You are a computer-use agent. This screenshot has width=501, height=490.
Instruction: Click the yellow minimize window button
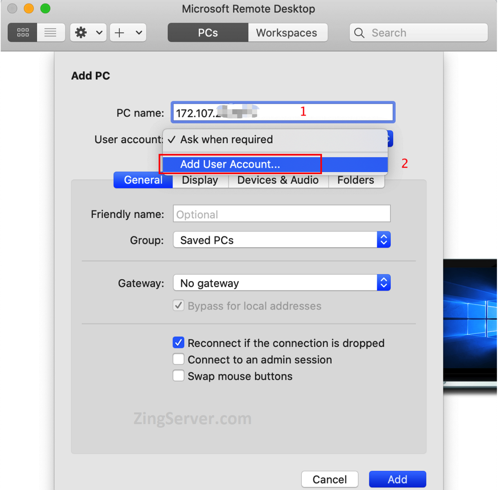(29, 8)
